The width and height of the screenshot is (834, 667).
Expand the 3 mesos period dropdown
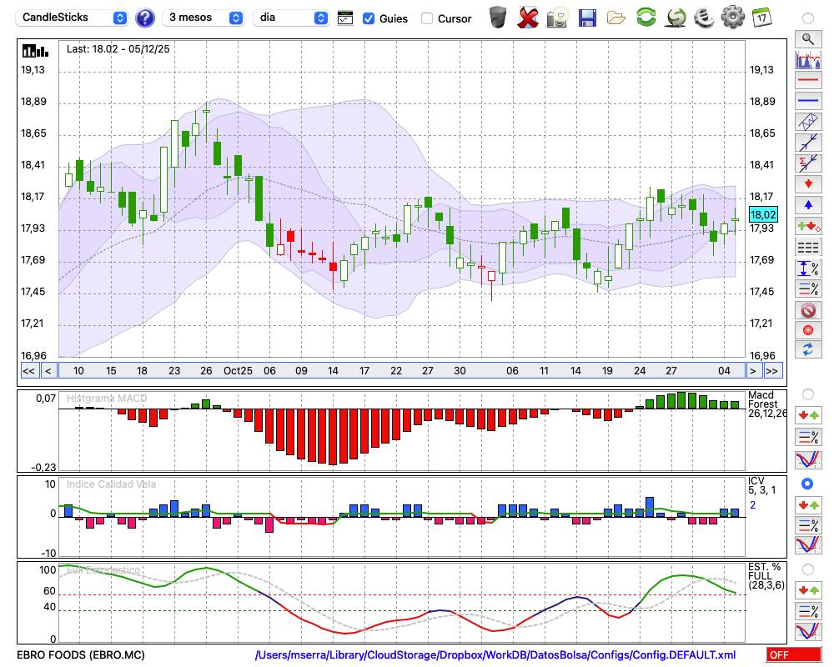(204, 18)
